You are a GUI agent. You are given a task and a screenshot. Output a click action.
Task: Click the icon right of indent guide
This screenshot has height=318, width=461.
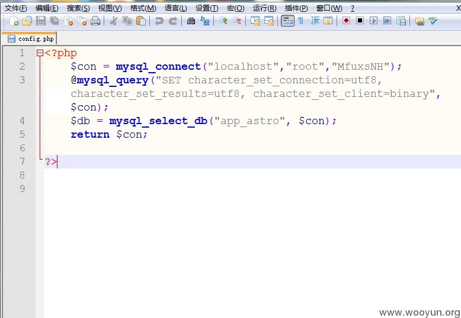point(328,21)
